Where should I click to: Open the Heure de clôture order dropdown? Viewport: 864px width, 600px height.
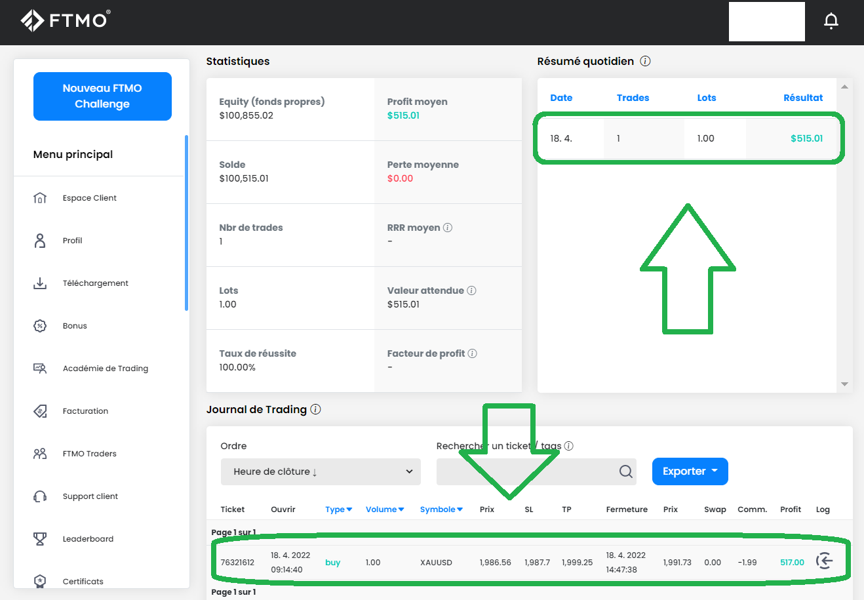pyautogui.click(x=321, y=471)
